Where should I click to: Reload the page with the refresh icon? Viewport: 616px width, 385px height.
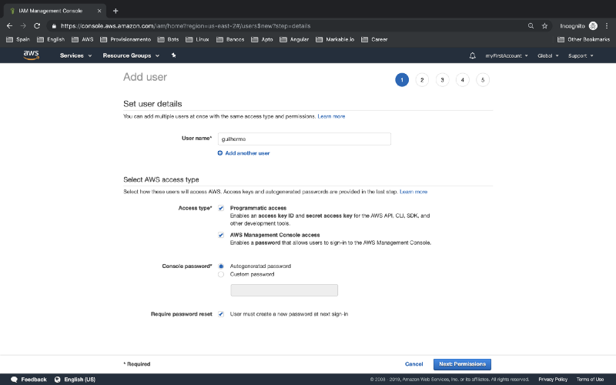pyautogui.click(x=37, y=26)
